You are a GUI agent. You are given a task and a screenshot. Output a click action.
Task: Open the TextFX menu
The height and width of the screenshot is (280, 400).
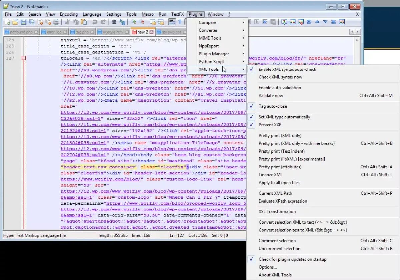tap(177, 14)
